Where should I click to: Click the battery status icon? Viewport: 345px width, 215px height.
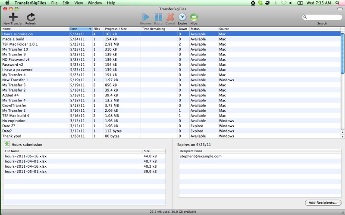300,3
